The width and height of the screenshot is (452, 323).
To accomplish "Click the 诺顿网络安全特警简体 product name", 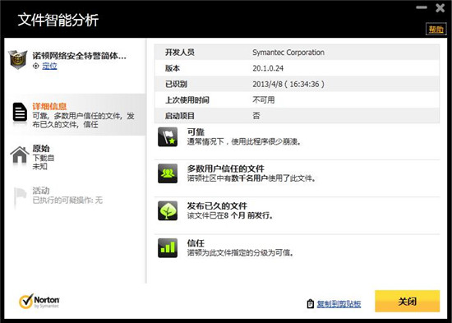I will [80, 56].
